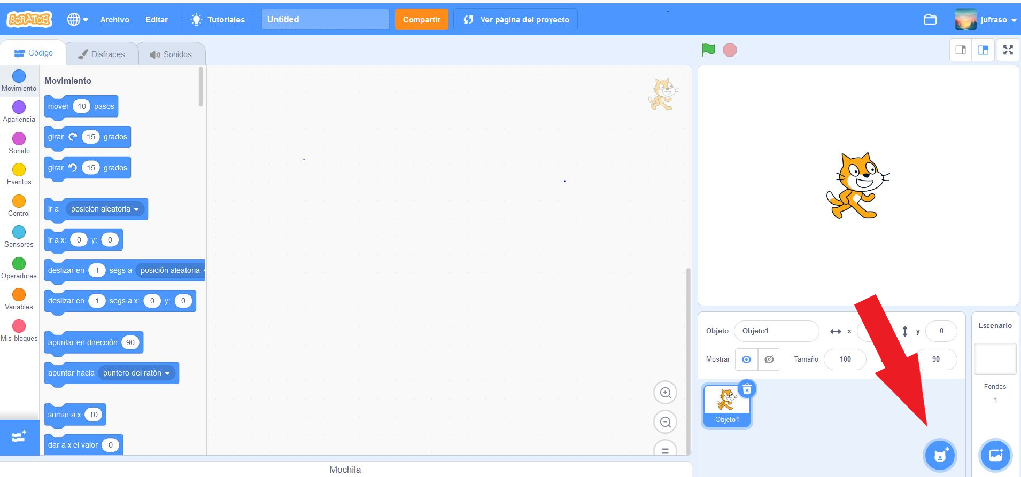
Task: Zoom out of the code workspace
Action: [x=665, y=422]
